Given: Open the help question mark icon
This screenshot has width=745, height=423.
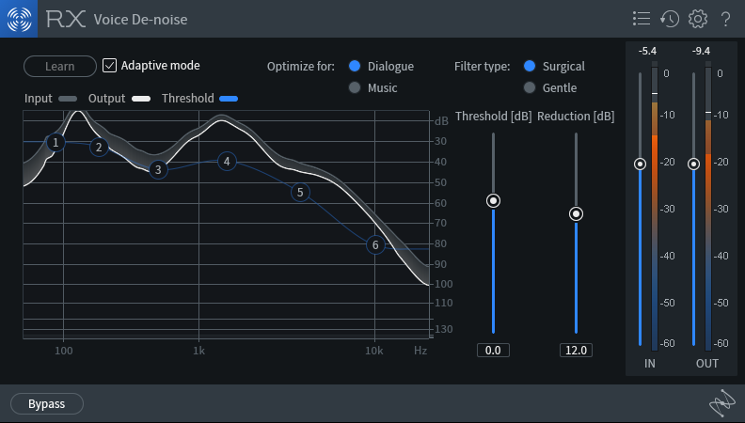Looking at the screenshot, I should click(x=725, y=19).
